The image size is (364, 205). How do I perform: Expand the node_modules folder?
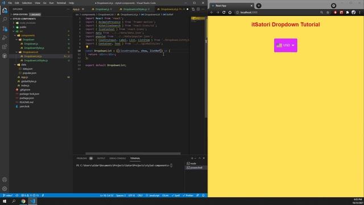(27, 23)
